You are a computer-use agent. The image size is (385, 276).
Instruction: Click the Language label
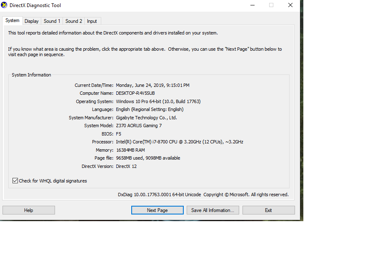[x=102, y=109]
